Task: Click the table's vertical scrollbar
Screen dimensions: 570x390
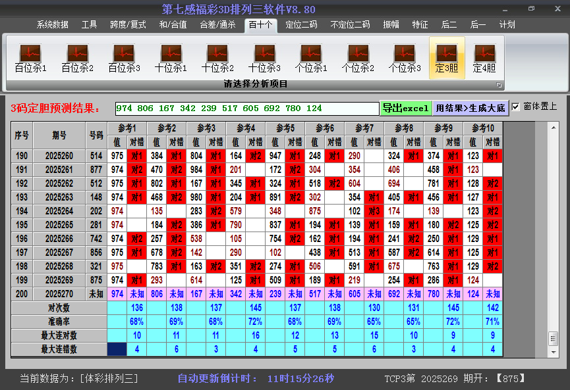Action: [553, 230]
